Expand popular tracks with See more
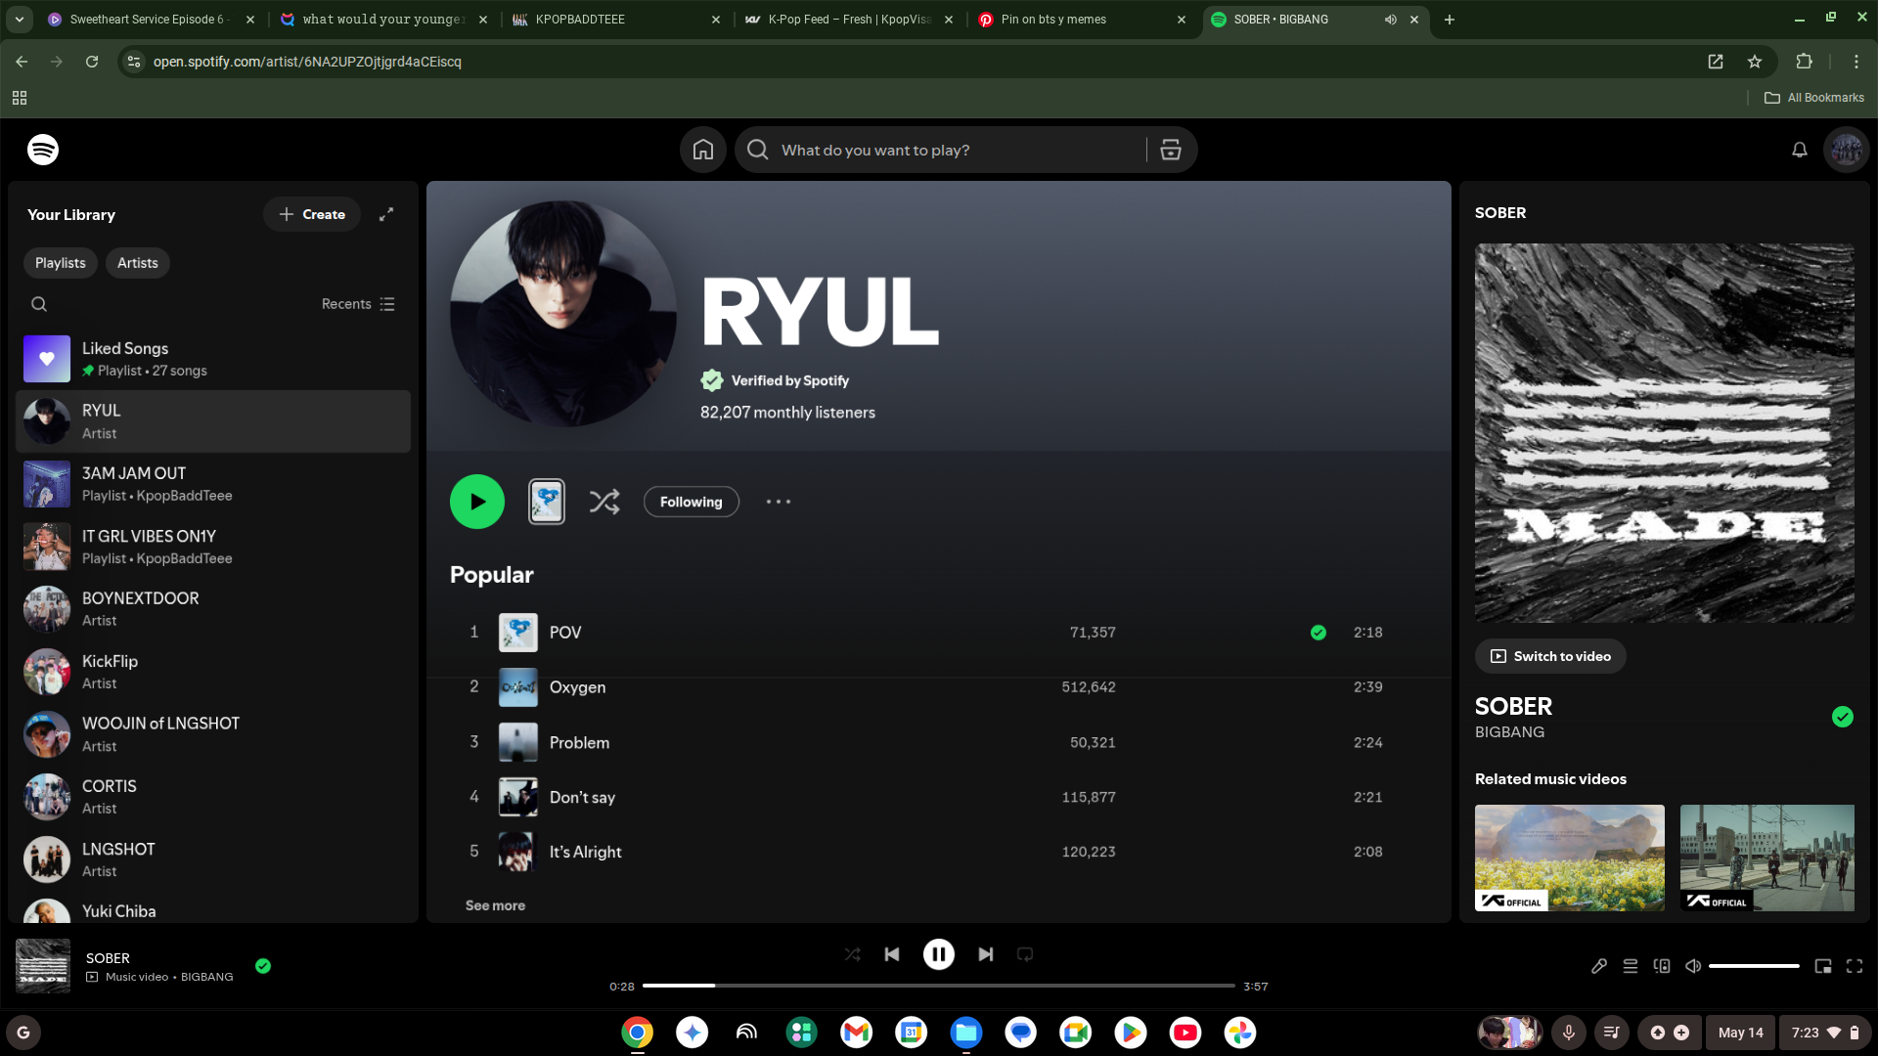Viewport: 1878px width, 1056px height. [x=495, y=905]
